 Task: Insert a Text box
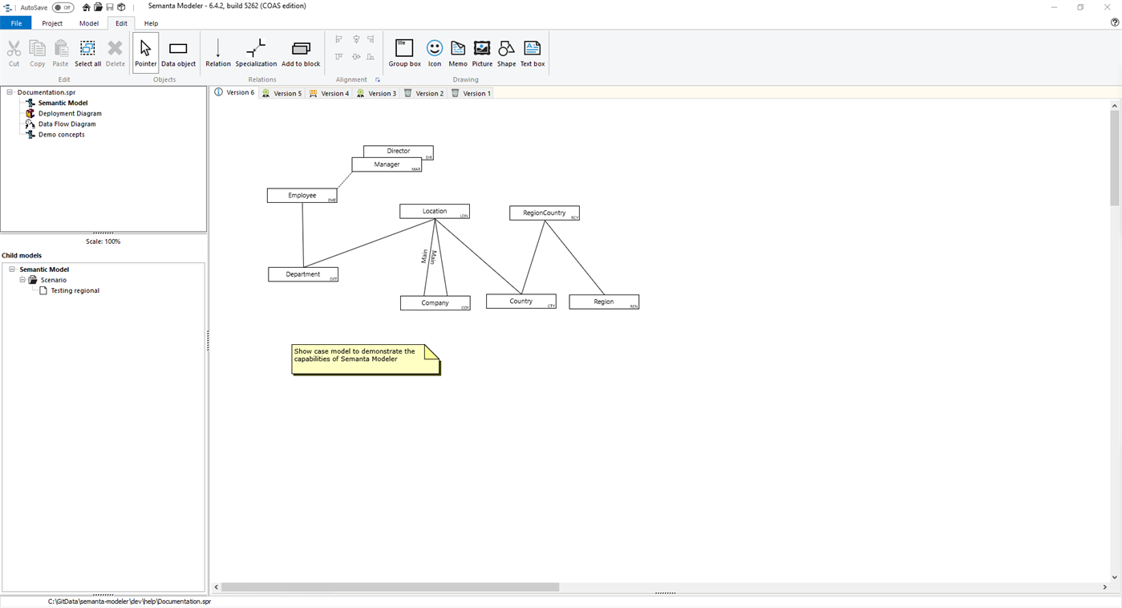click(532, 52)
